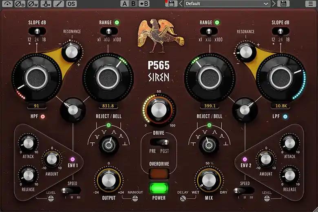Screen dimensions: 318x212
Task: Click the right mid-band frequency knob showing 399.1
Action: coord(210,78)
